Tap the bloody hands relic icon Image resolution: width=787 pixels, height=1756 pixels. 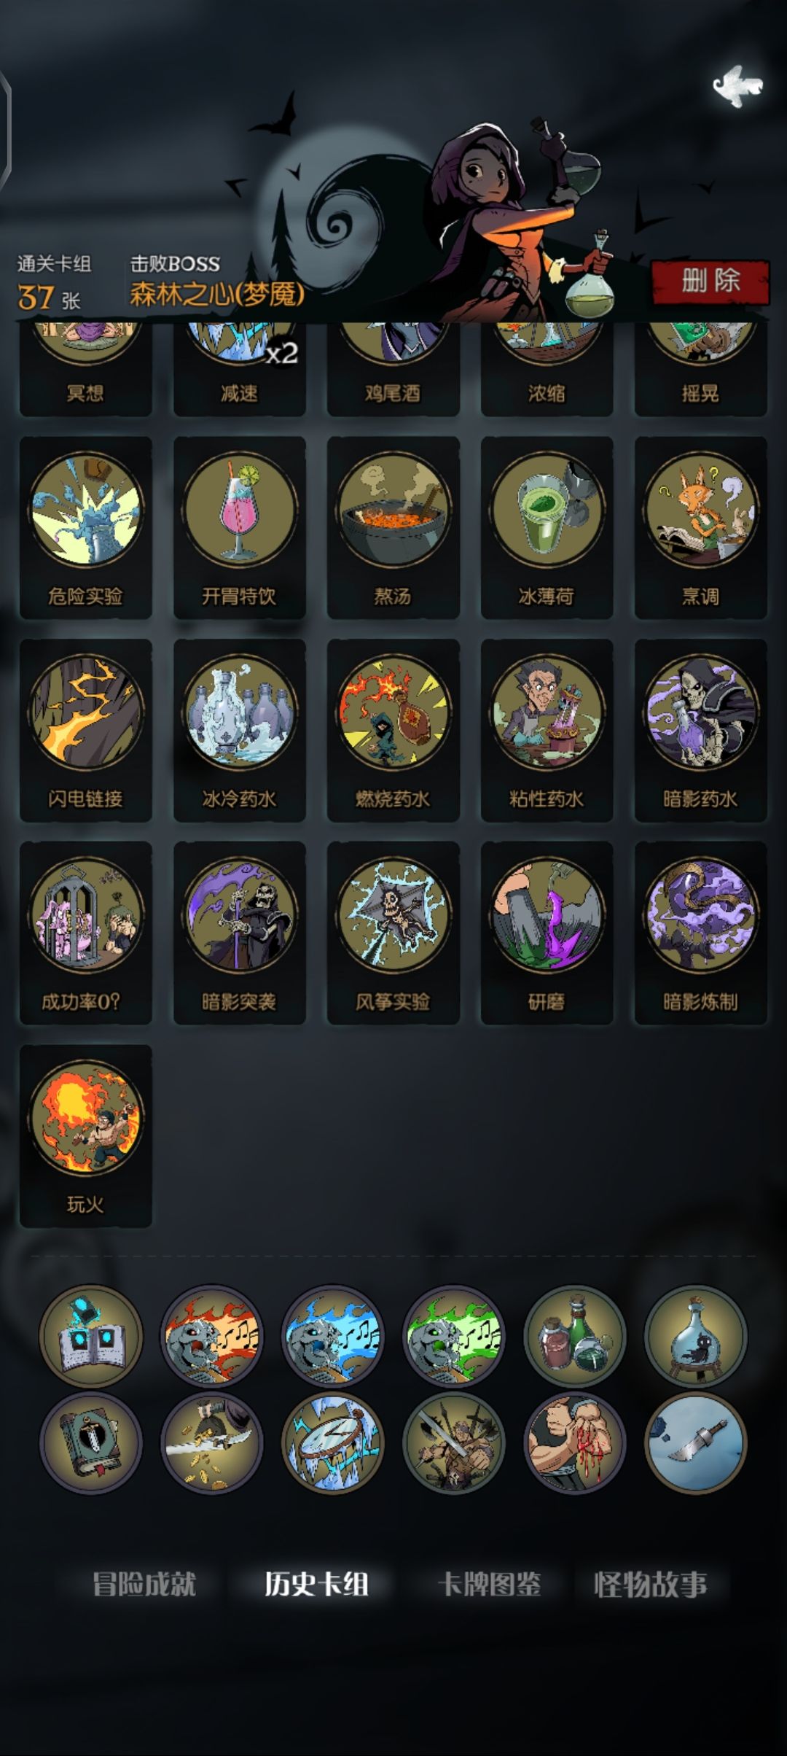coord(575,1443)
